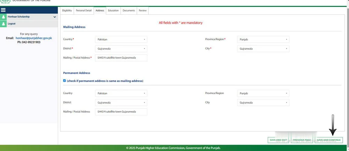Open the Documents tab
This screenshot has width=349, height=151.
(x=129, y=10)
